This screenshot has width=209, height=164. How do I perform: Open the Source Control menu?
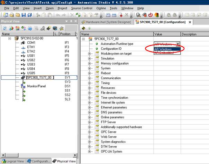pyautogui.click(x=82, y=8)
